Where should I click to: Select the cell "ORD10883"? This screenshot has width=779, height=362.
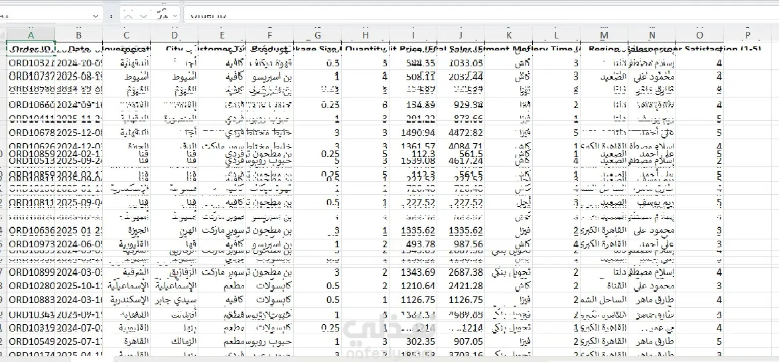tap(31, 300)
